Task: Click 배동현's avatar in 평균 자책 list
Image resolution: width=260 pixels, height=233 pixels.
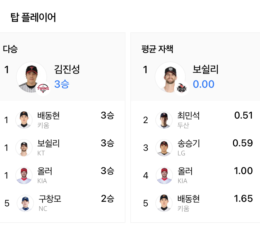Action: (x=164, y=203)
